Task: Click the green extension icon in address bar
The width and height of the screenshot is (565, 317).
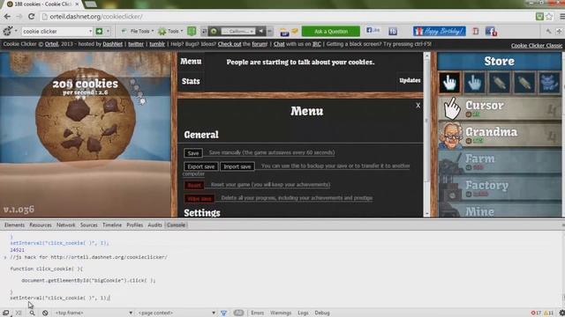Action: pos(539,17)
